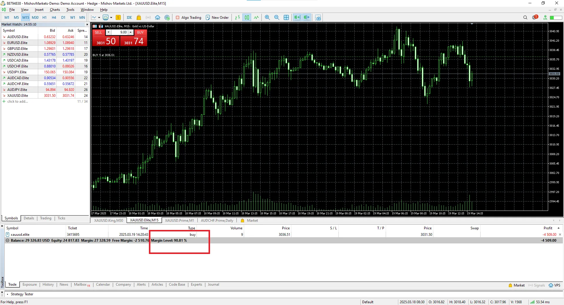The image size is (564, 305).
Task: Open the Market chart tab
Action: [x=249, y=221]
